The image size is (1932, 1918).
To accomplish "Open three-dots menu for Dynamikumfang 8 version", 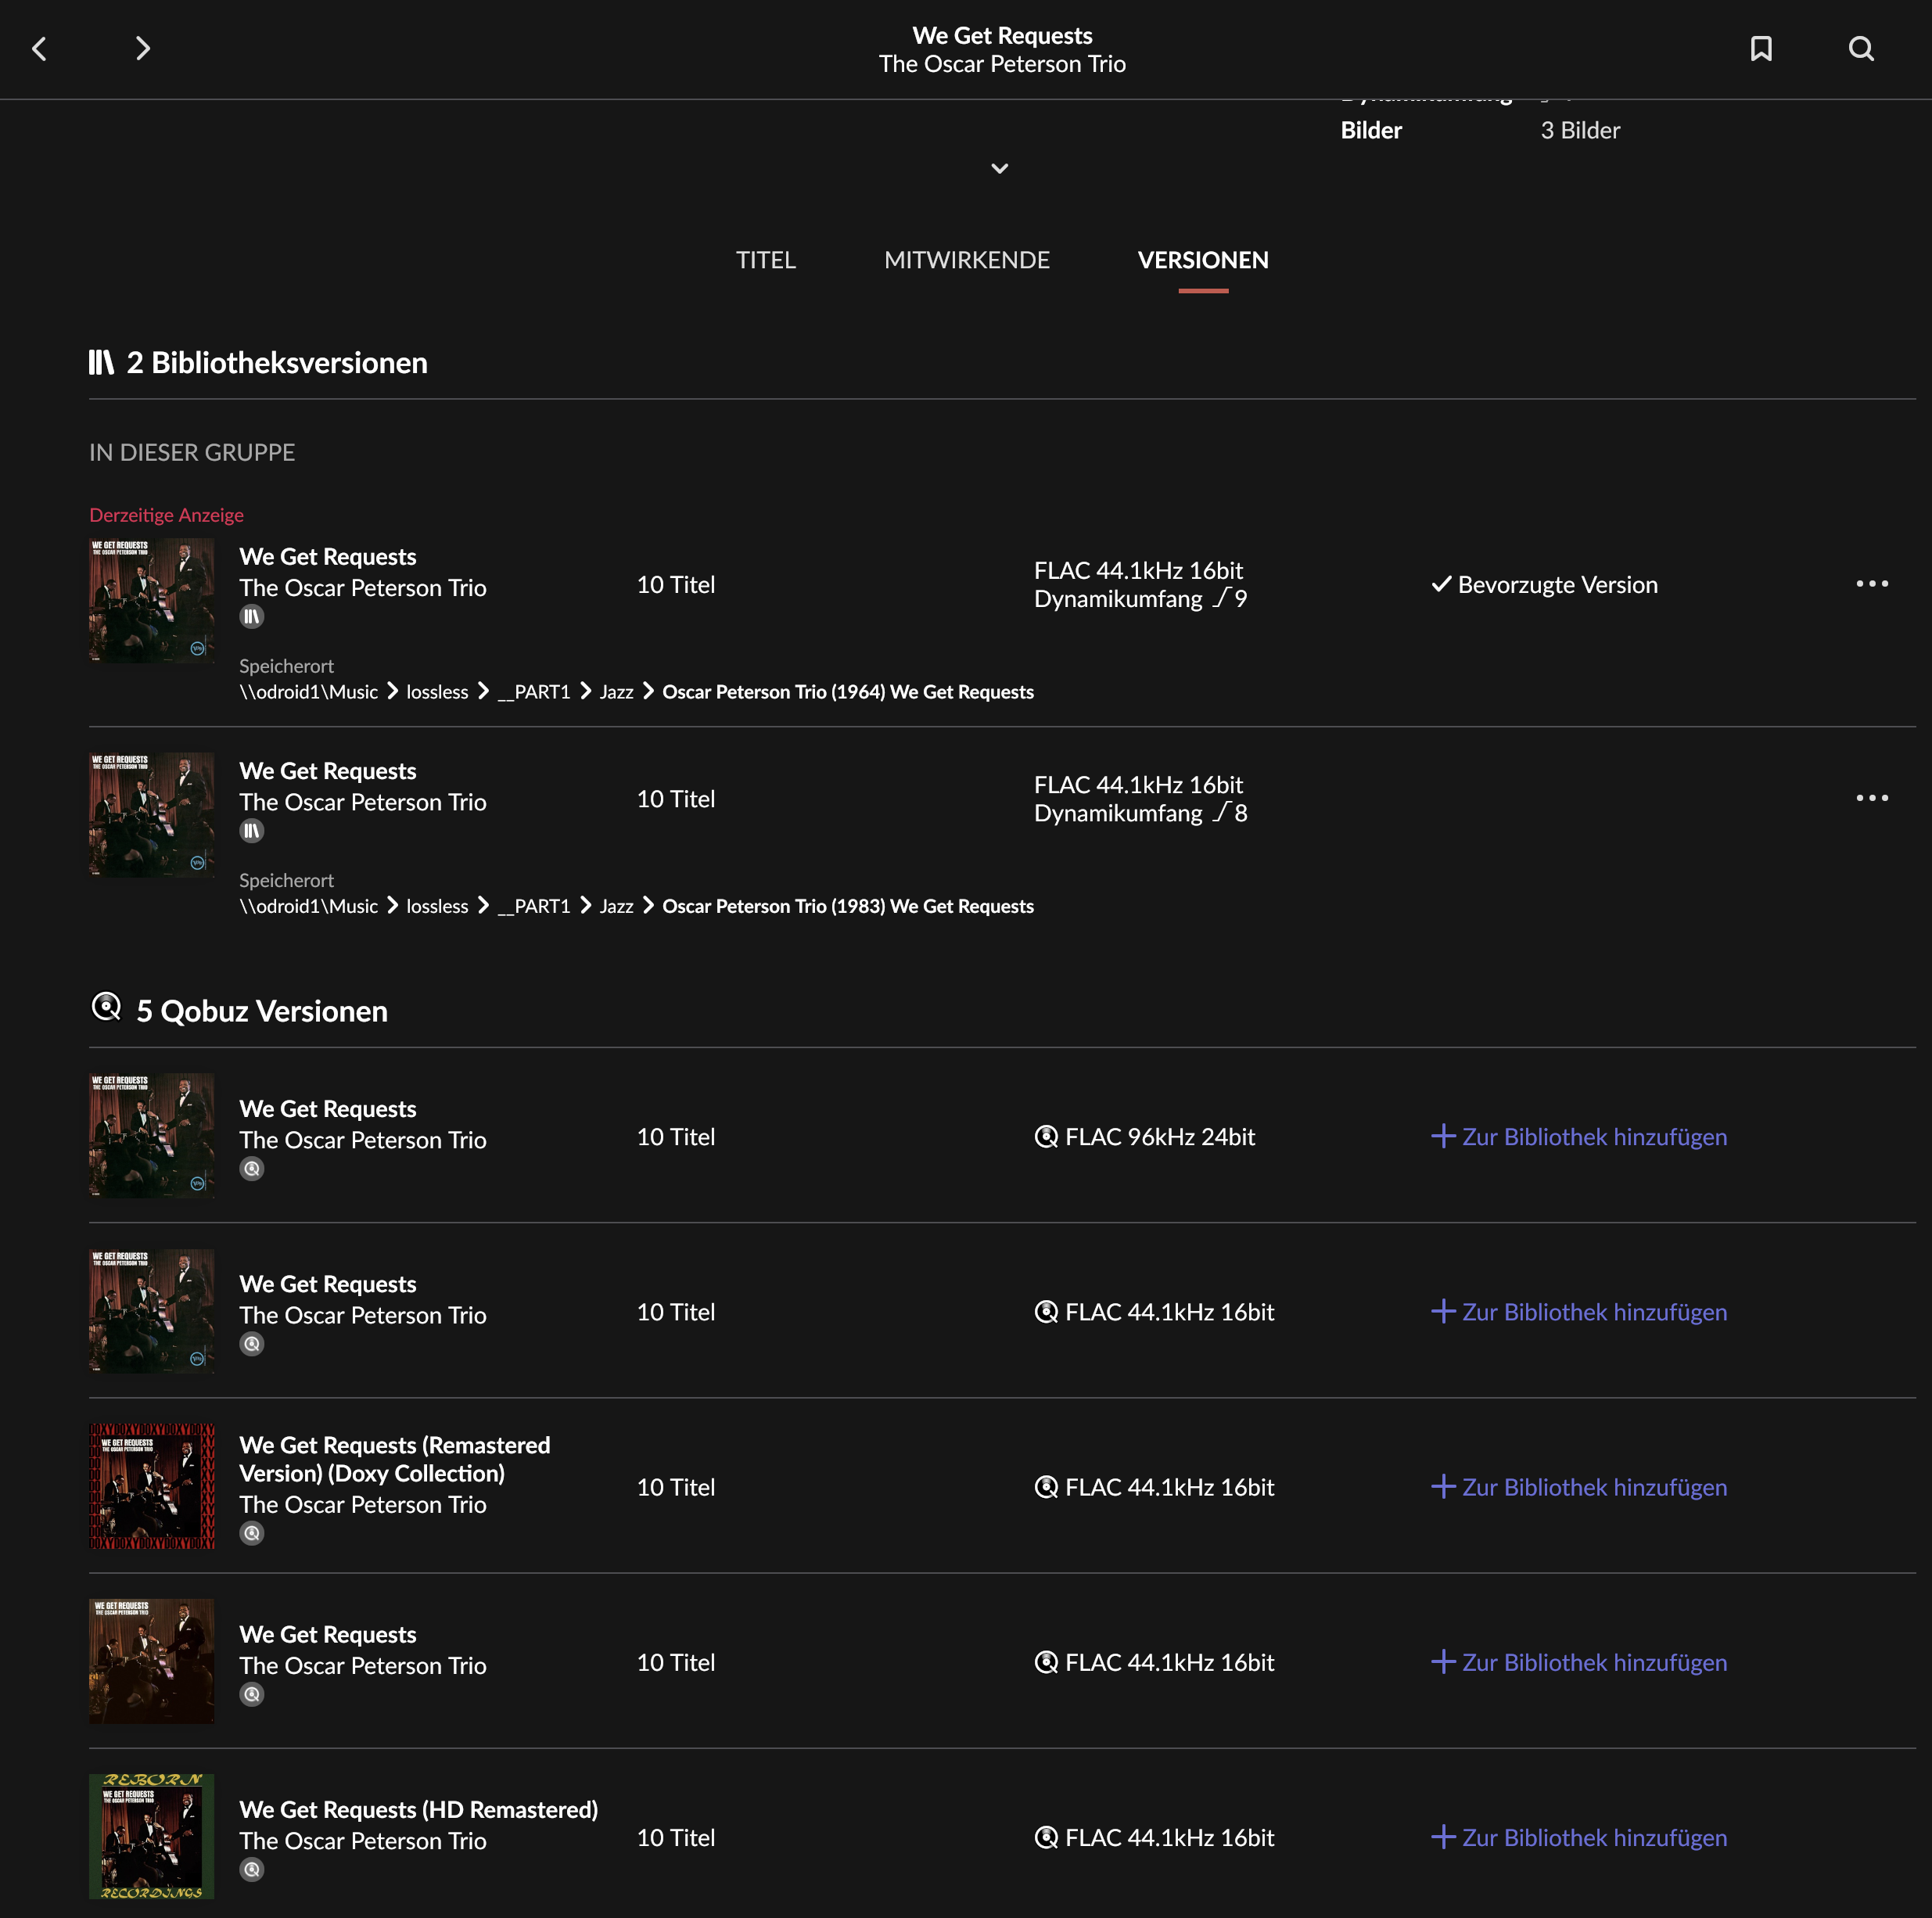I will point(1872,797).
